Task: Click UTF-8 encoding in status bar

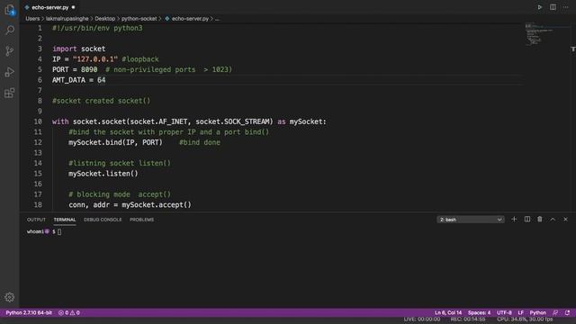Action: point(504,312)
